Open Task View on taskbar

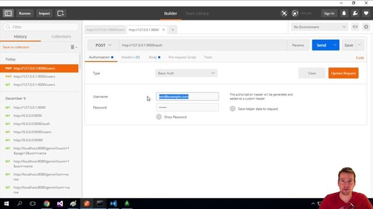coord(33,204)
